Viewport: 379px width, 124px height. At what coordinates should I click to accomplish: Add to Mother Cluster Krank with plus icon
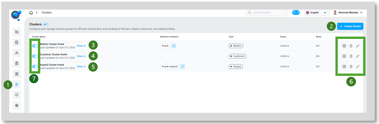click(x=344, y=46)
